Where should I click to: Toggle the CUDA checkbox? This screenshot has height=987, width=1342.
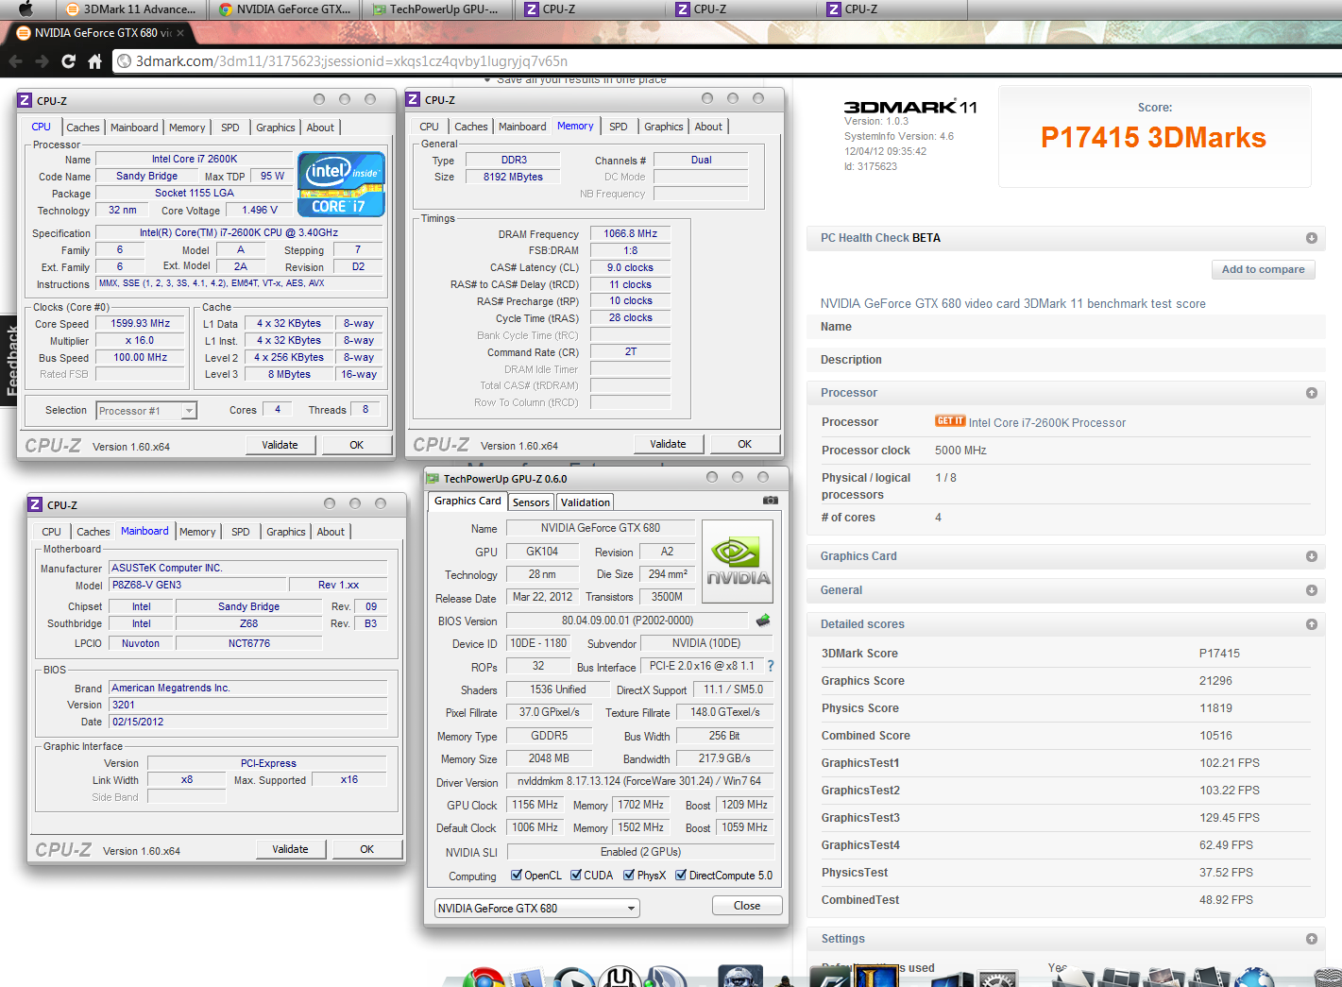[576, 876]
